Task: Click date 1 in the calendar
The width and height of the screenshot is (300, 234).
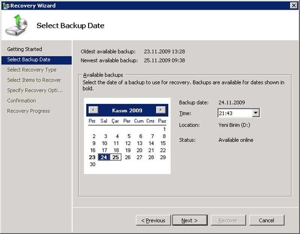Action: tap(164, 130)
